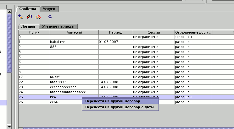This screenshot has height=129, width=234.
Task: Open the Учетные периоды sub-tab
Action: coord(58,27)
